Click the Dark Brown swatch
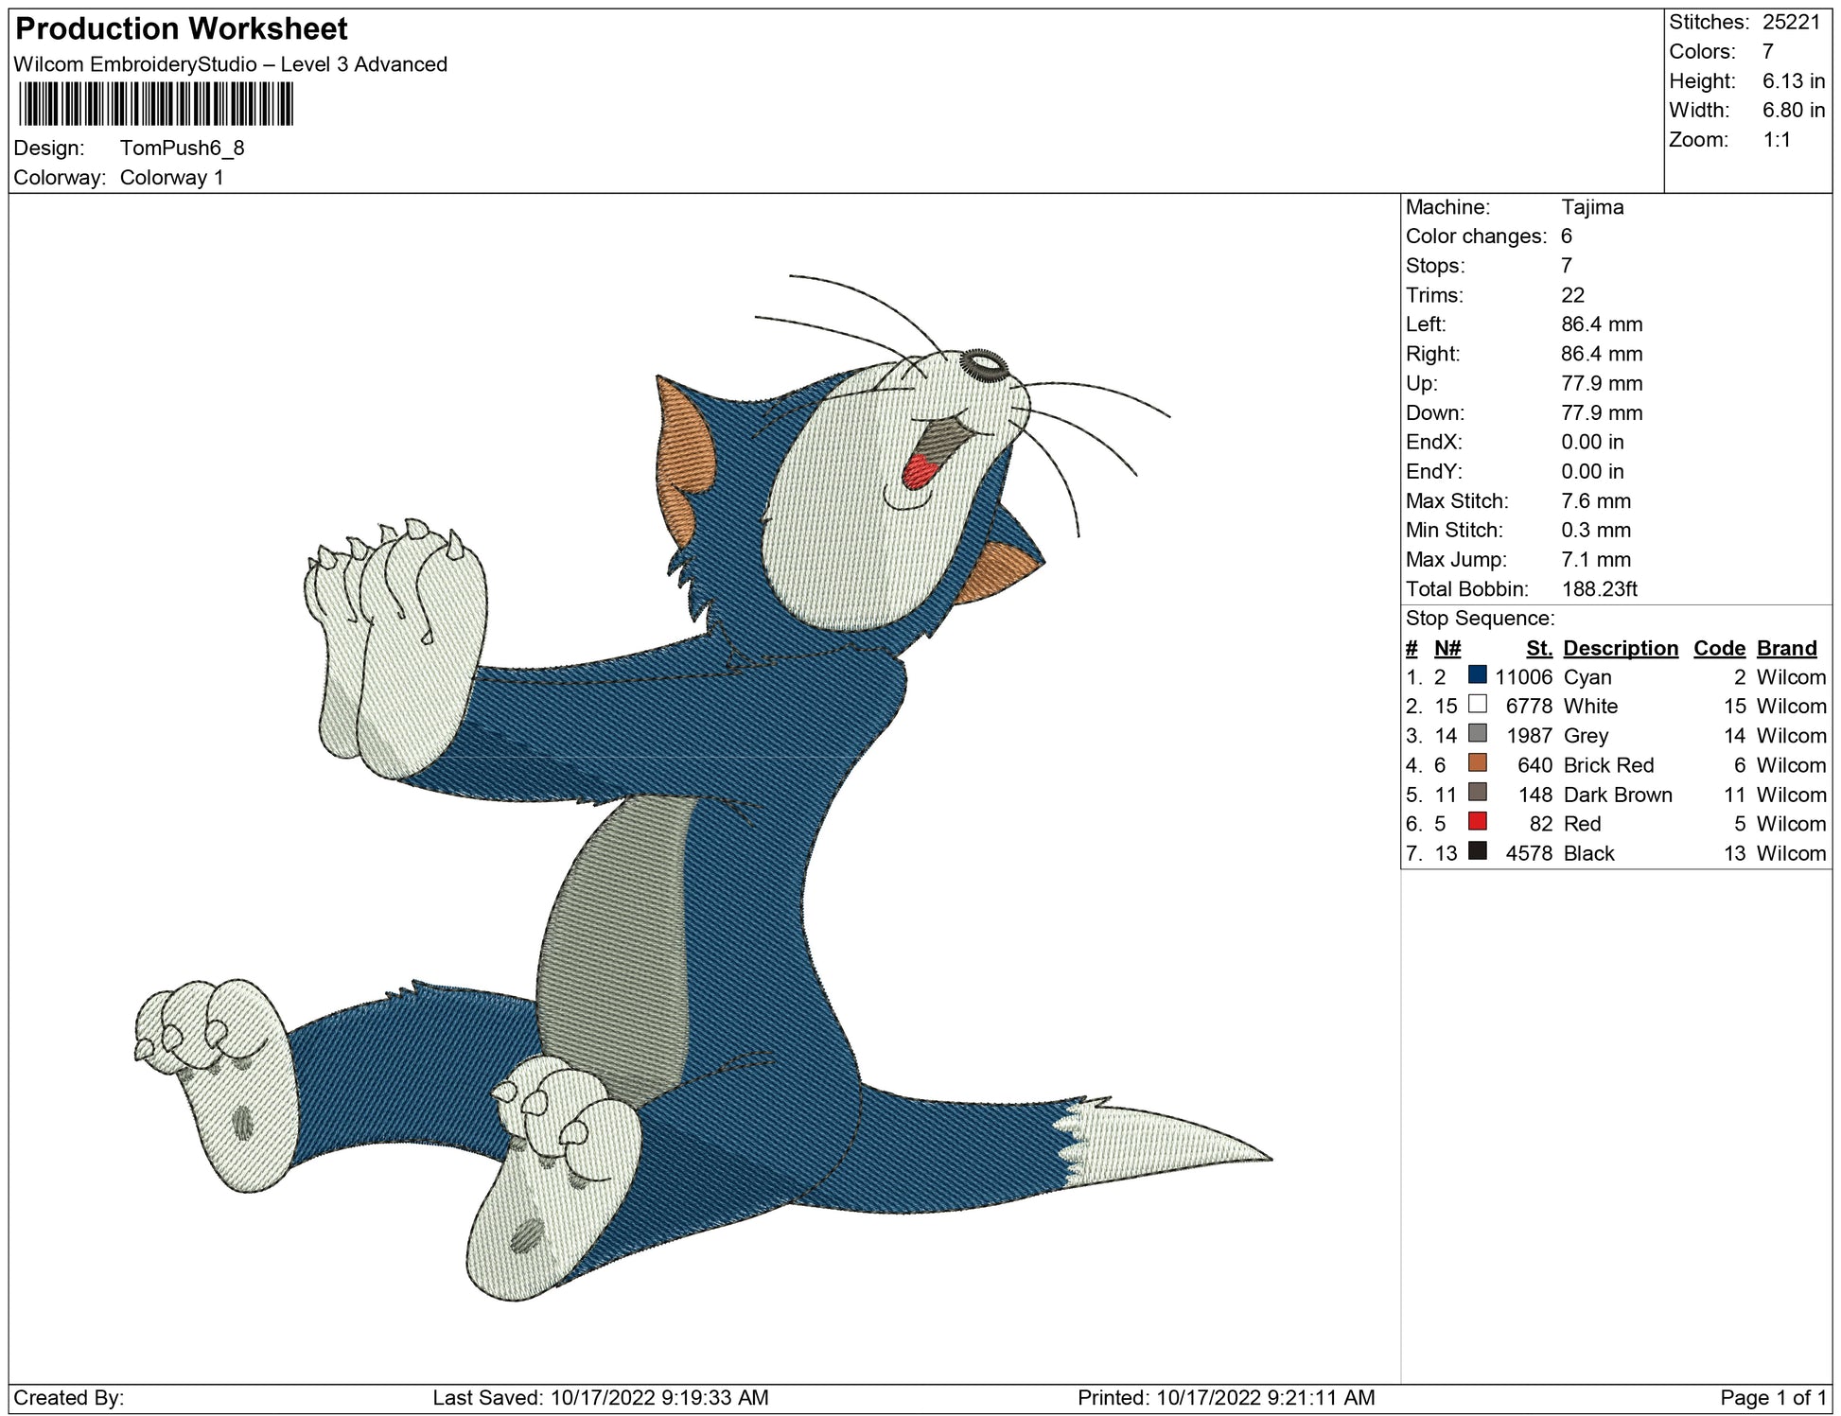Screen dimensions: 1841x1416 [x=1477, y=793]
